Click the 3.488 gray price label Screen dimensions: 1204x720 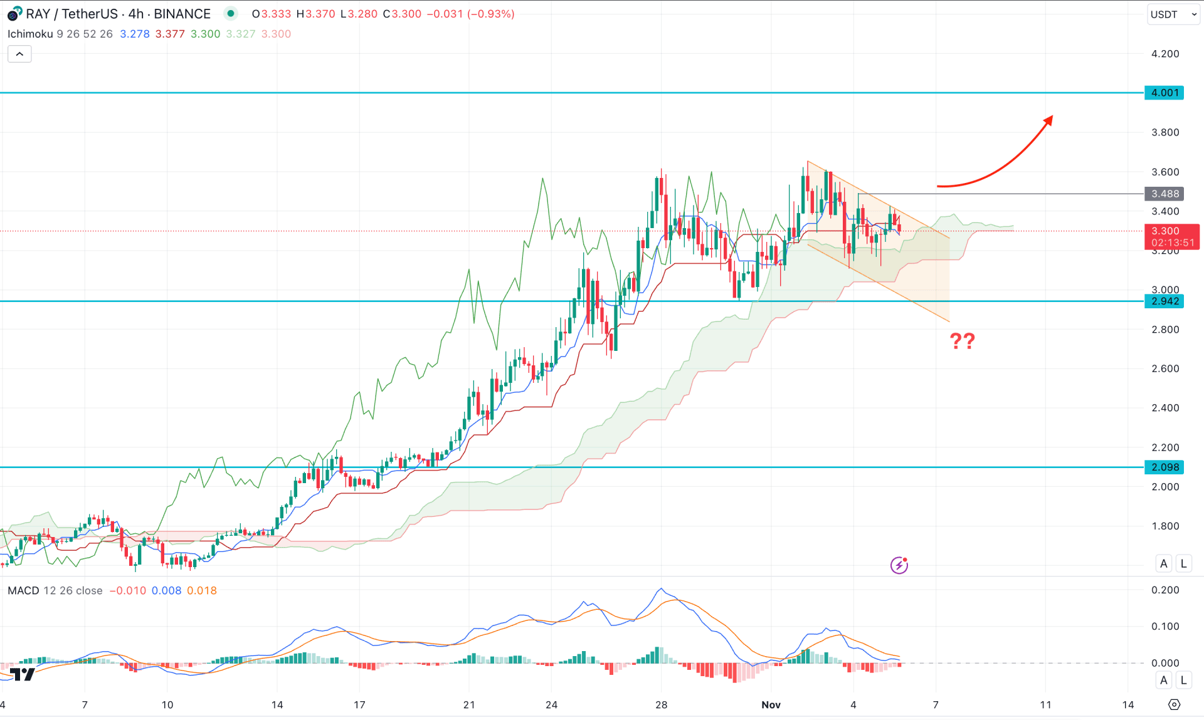tap(1164, 194)
